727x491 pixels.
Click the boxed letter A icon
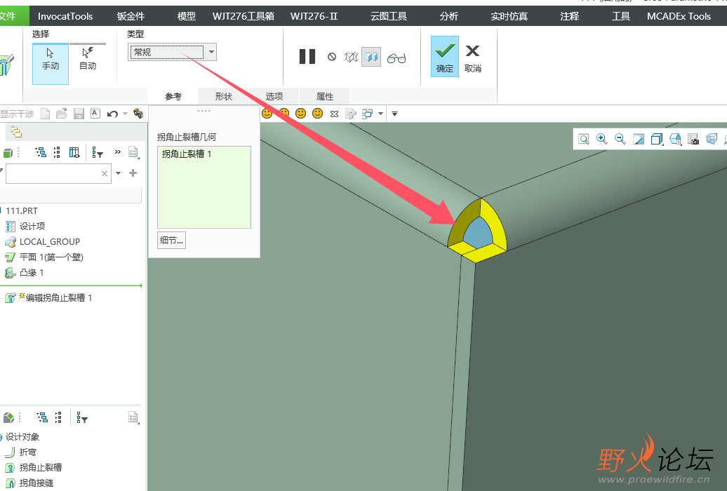(95, 113)
